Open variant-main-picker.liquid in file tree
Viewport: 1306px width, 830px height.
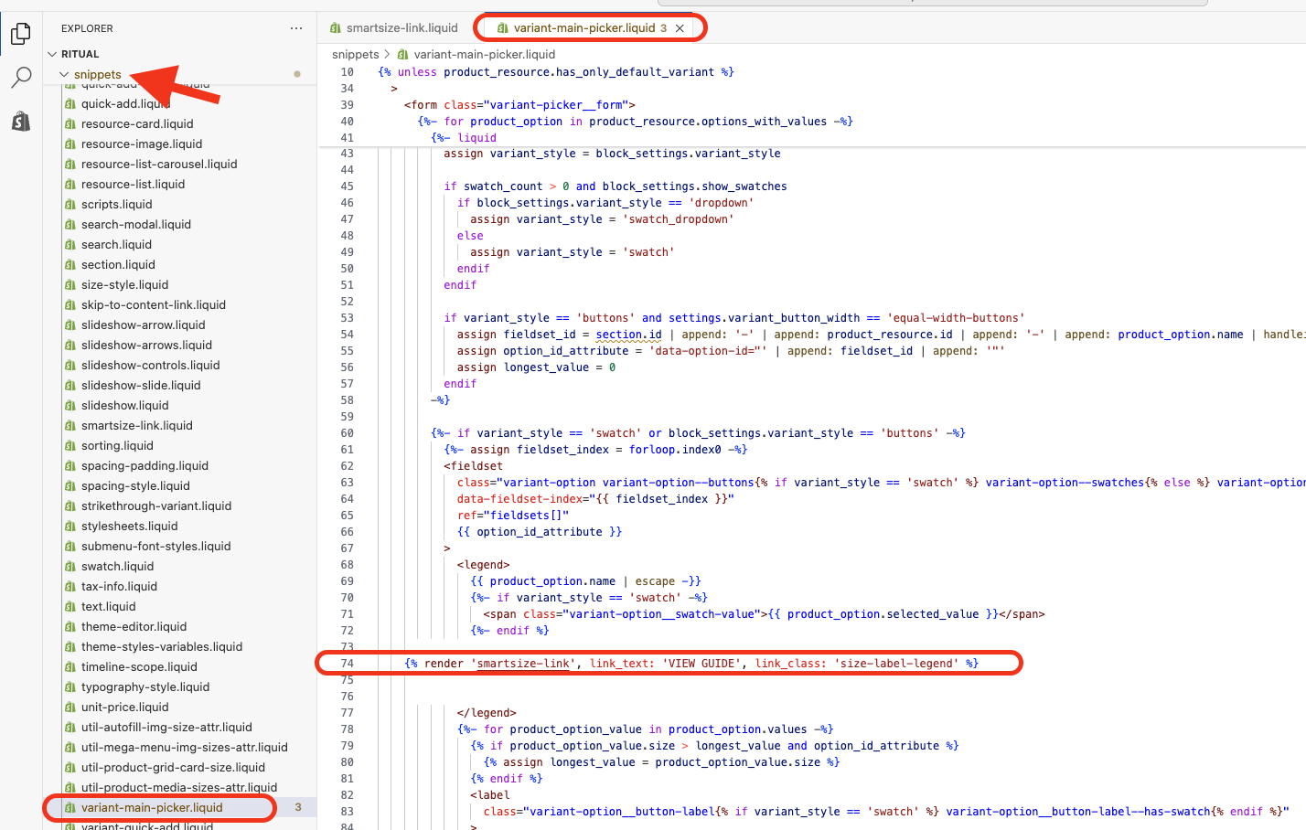coord(152,808)
